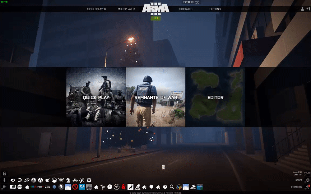Collapse the DLC list with the down arrow
Viewport: 311px width, 194px height.
pos(4,180)
